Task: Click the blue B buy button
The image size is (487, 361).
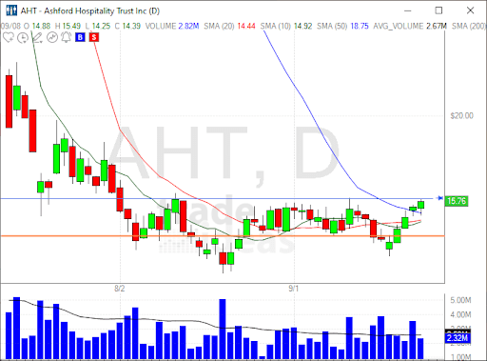Action: pyautogui.click(x=80, y=37)
